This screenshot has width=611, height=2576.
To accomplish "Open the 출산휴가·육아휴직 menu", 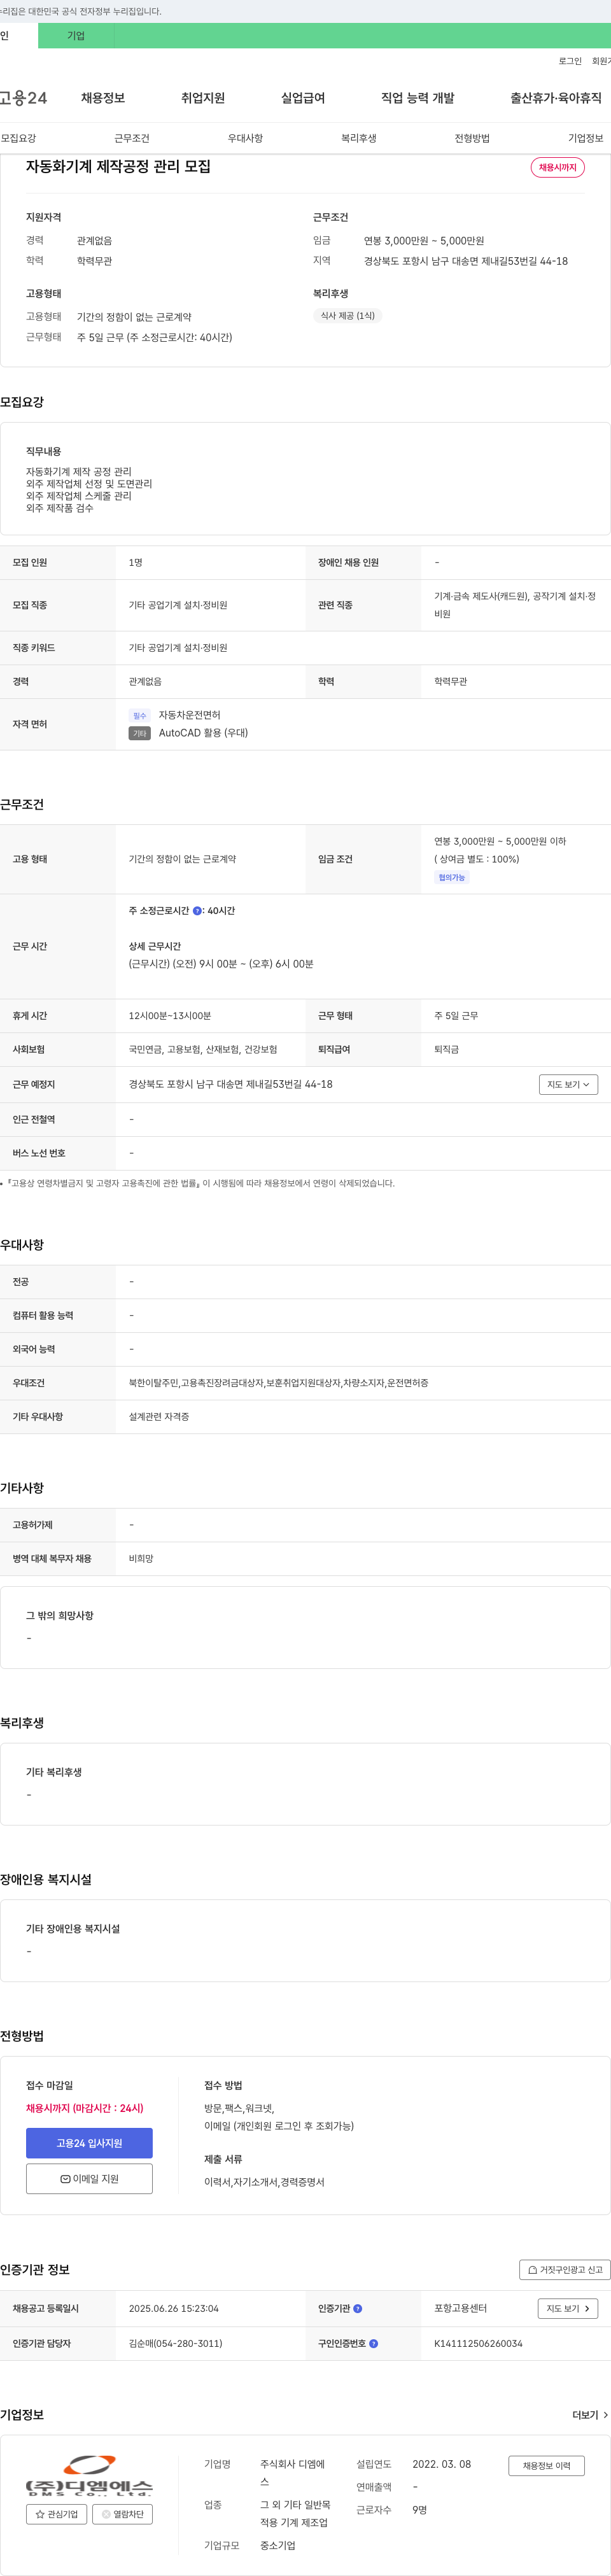I will (x=556, y=98).
